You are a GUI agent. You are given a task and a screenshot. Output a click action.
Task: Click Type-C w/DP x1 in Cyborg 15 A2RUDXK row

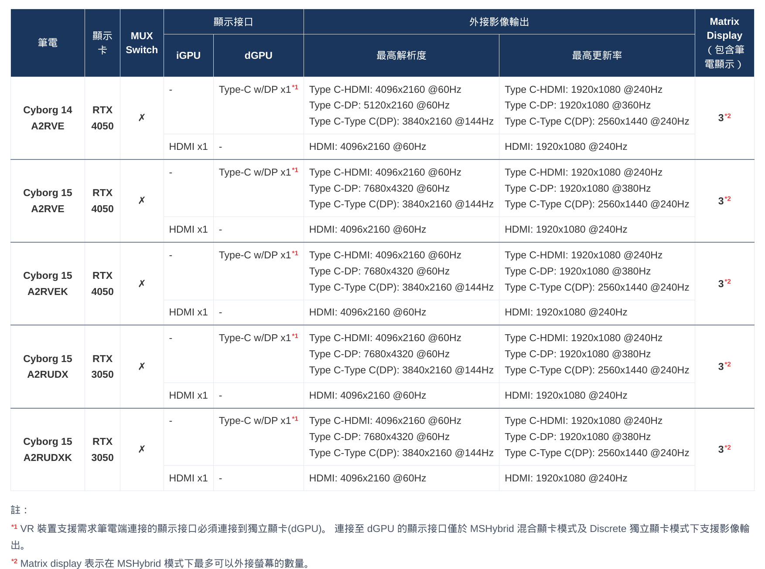(x=258, y=420)
